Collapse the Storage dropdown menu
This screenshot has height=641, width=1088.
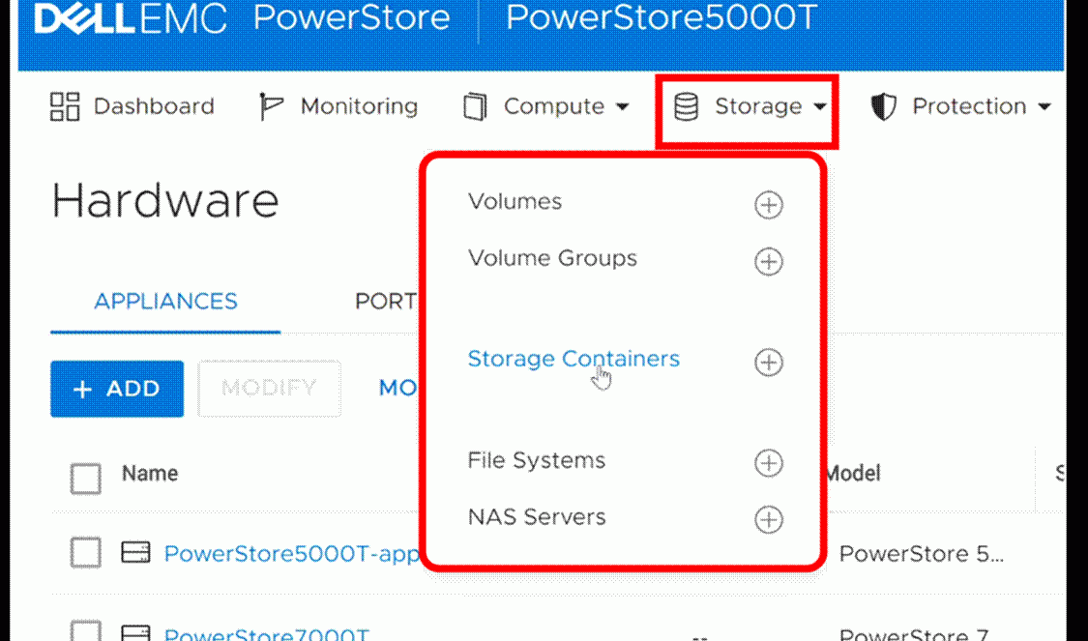(750, 106)
